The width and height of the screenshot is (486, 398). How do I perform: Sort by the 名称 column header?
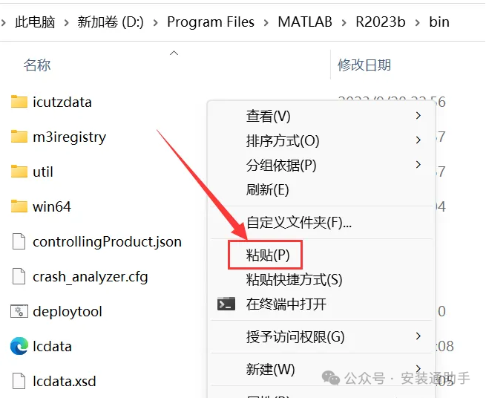(x=37, y=65)
